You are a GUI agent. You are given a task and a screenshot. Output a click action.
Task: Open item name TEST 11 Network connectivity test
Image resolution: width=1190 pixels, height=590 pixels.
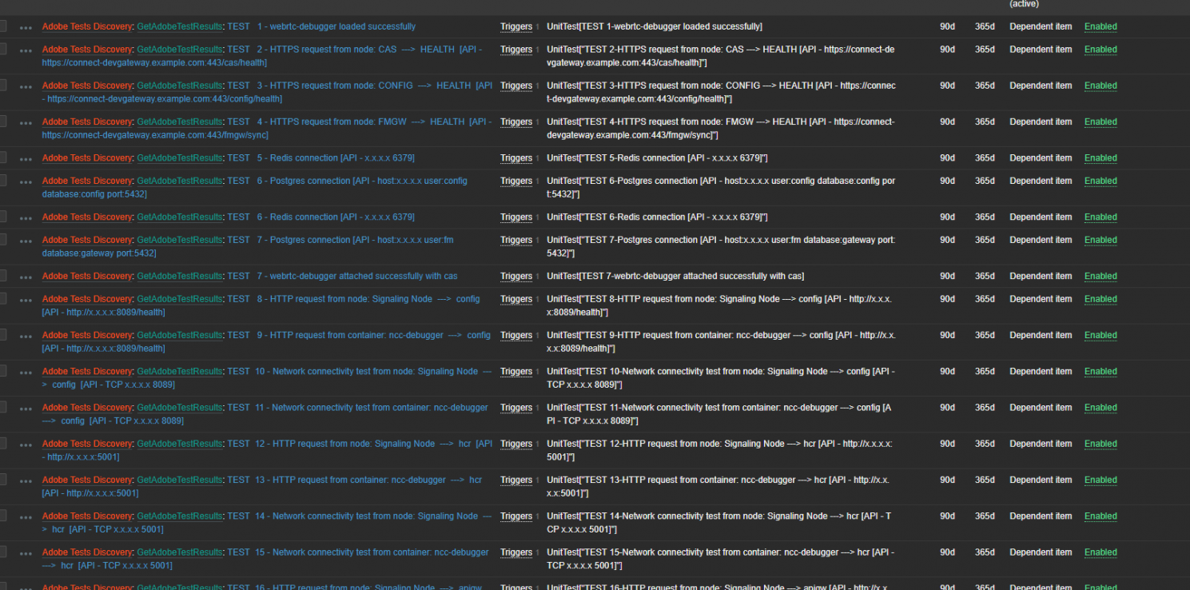click(x=265, y=414)
